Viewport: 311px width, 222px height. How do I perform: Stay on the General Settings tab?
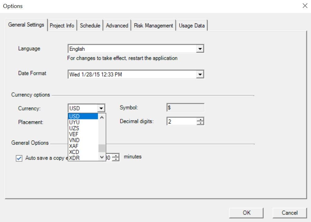[x=26, y=25]
